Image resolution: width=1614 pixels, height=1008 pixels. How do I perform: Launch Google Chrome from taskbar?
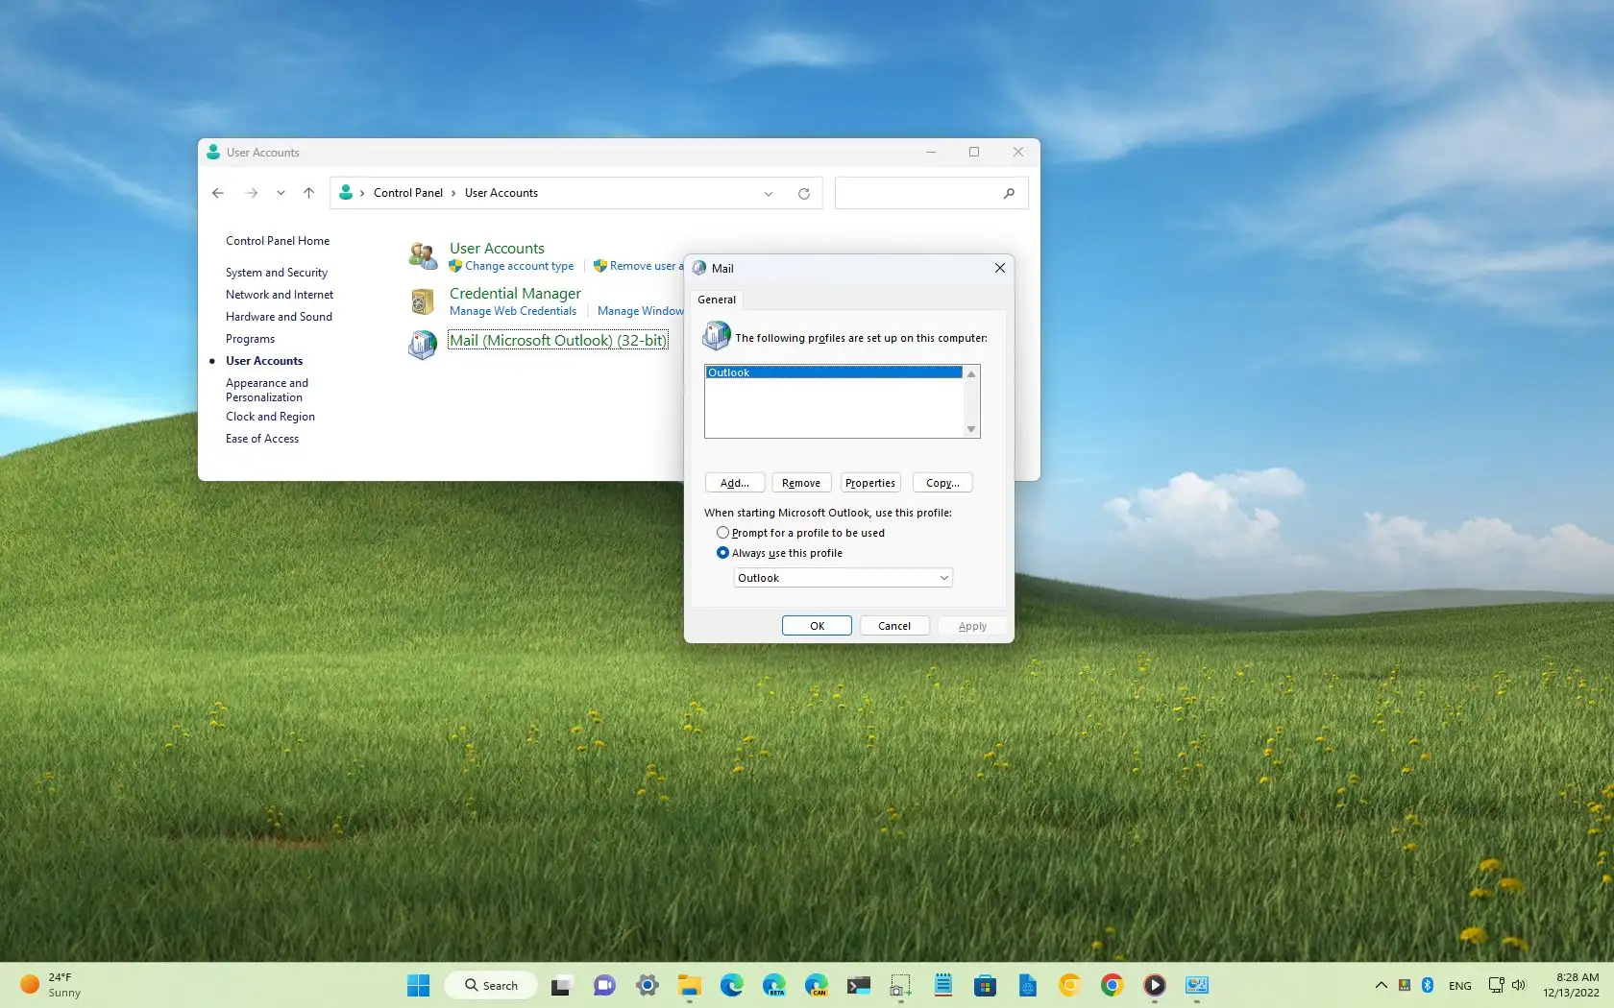1112,985
